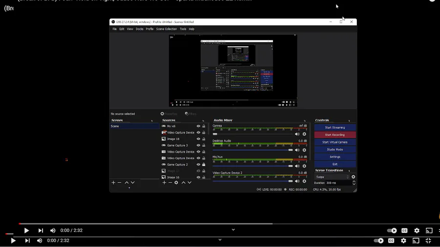The width and height of the screenshot is (440, 247).
Task: Click lock icon for My vdi source
Action: coord(204,126)
